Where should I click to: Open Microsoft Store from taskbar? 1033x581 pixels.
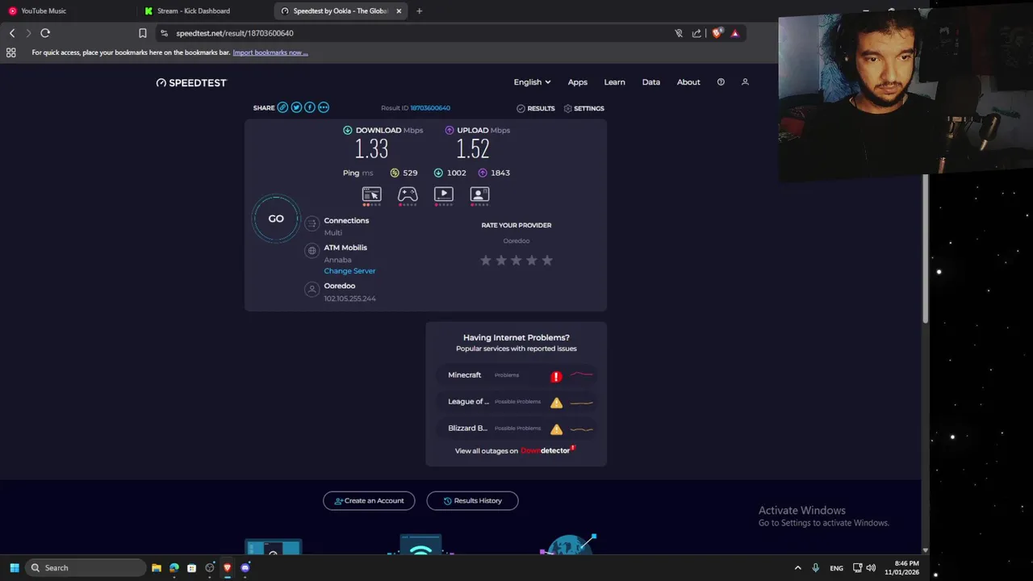(192, 568)
